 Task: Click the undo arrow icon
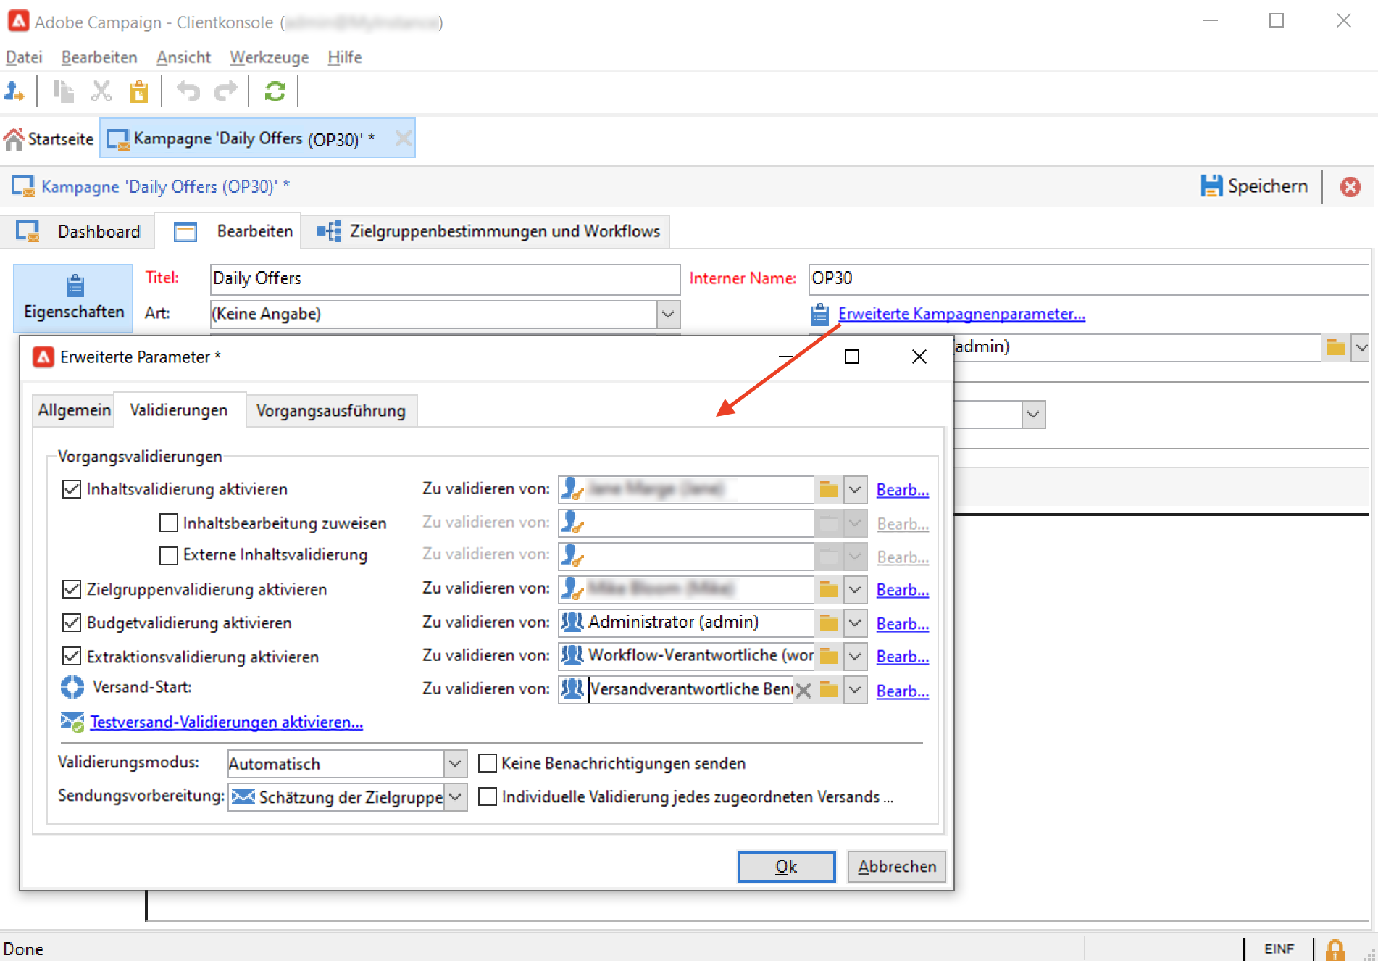[188, 91]
